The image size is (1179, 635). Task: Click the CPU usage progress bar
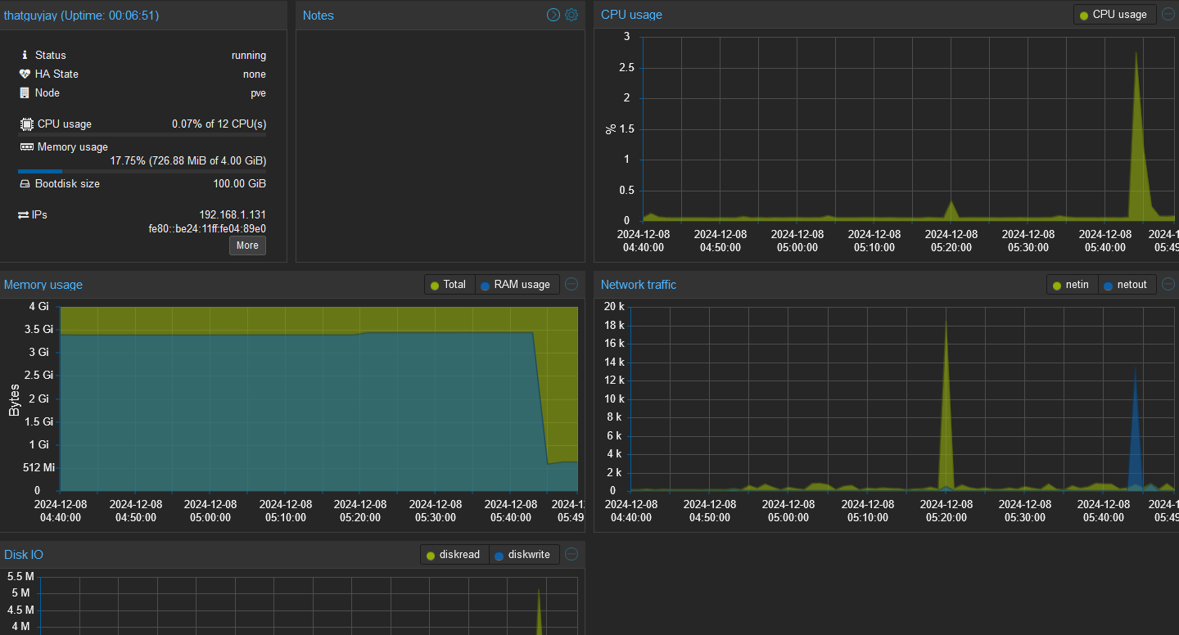click(142, 134)
